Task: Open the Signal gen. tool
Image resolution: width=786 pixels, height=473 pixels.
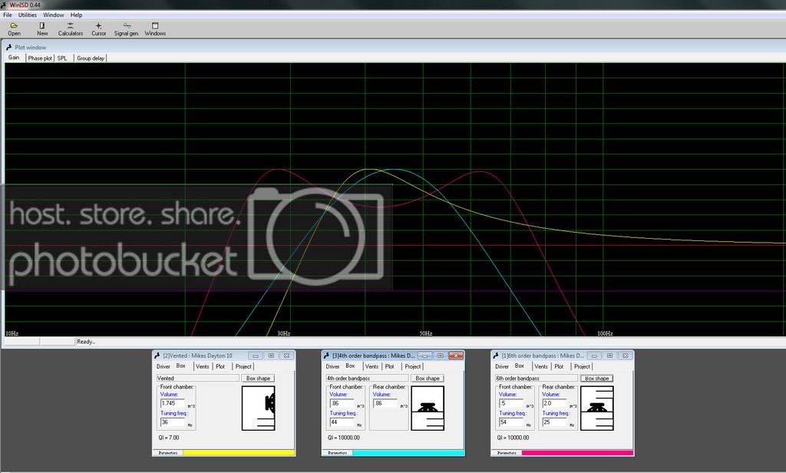Action: [x=127, y=28]
